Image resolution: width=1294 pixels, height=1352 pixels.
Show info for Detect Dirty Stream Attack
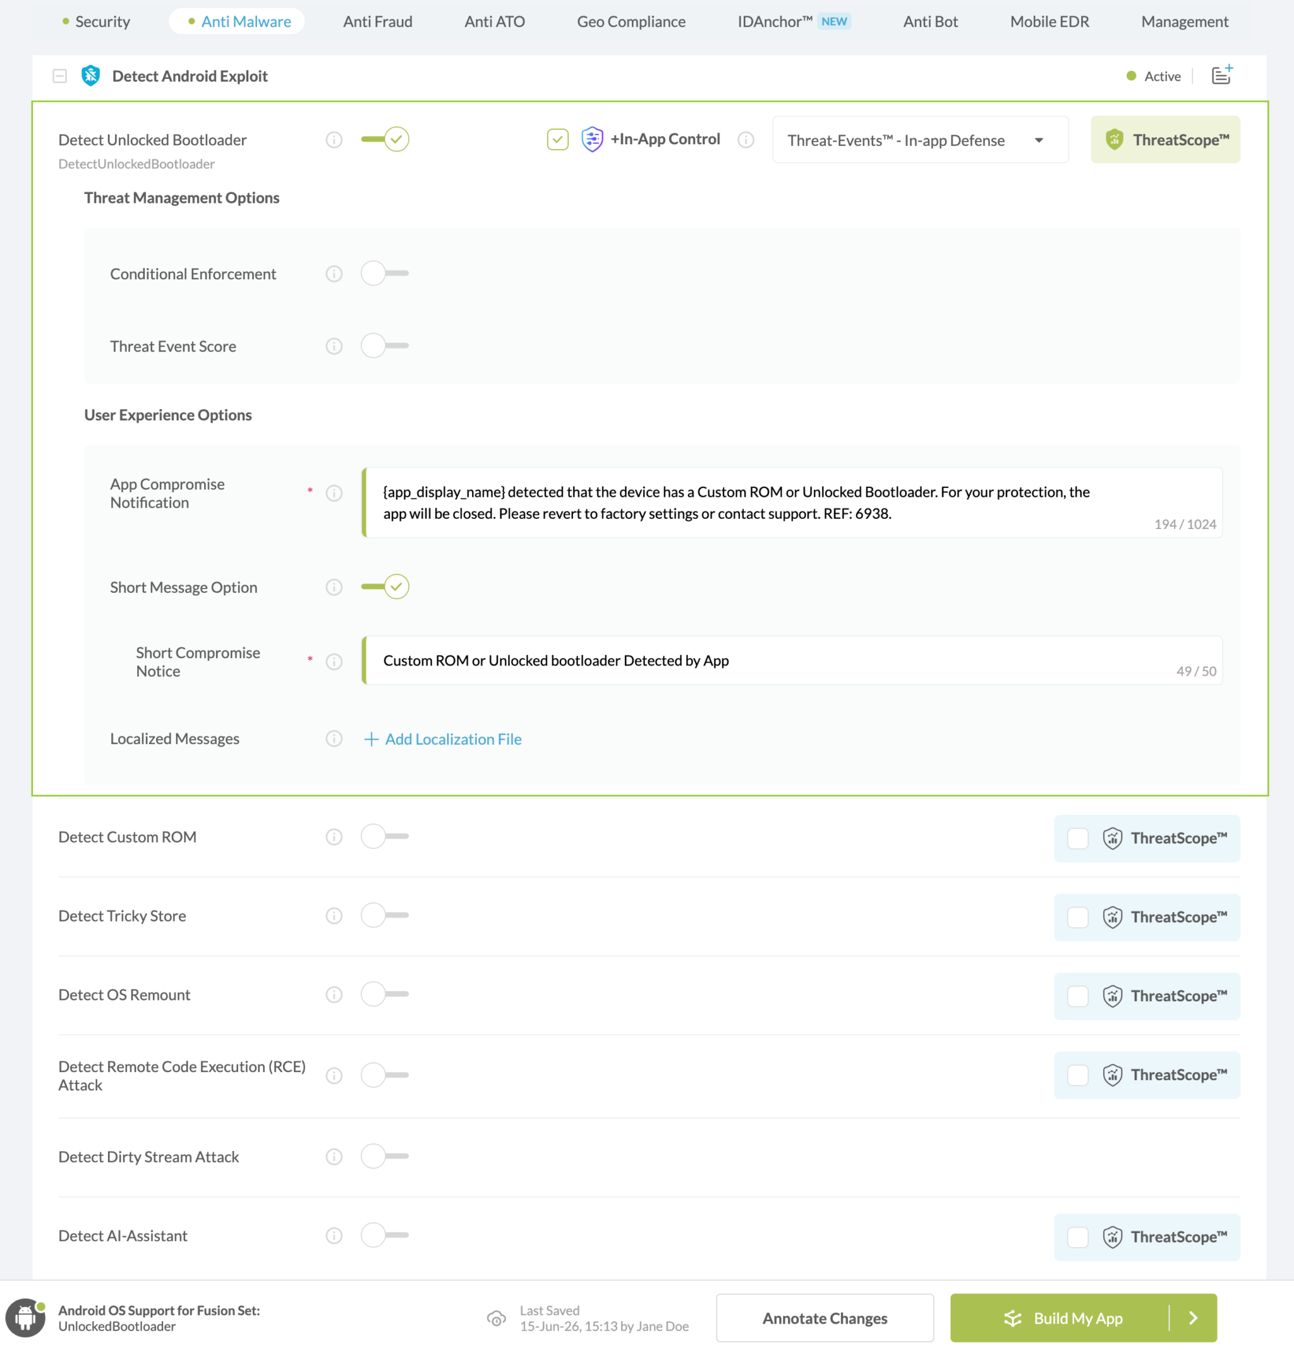click(x=334, y=1157)
